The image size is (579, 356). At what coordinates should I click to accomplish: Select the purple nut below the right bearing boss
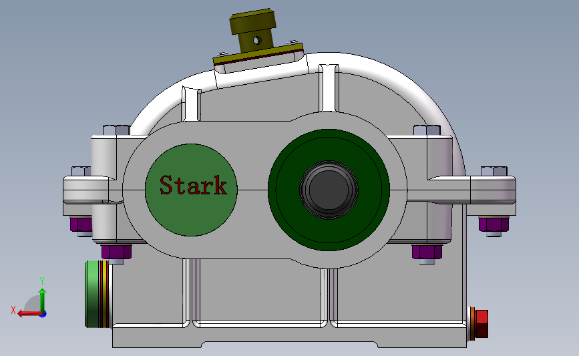click(427, 252)
